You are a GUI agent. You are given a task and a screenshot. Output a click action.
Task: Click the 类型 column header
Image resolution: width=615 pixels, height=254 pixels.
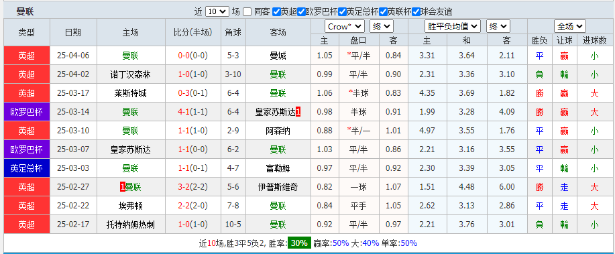pos(27,33)
